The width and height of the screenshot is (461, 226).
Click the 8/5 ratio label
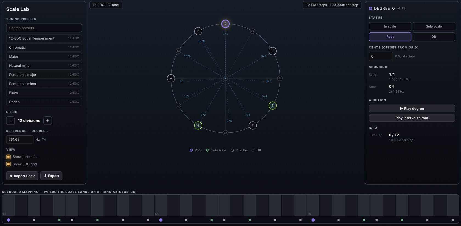[186, 96]
